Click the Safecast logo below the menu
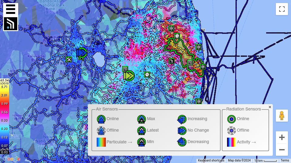 click(11, 24)
